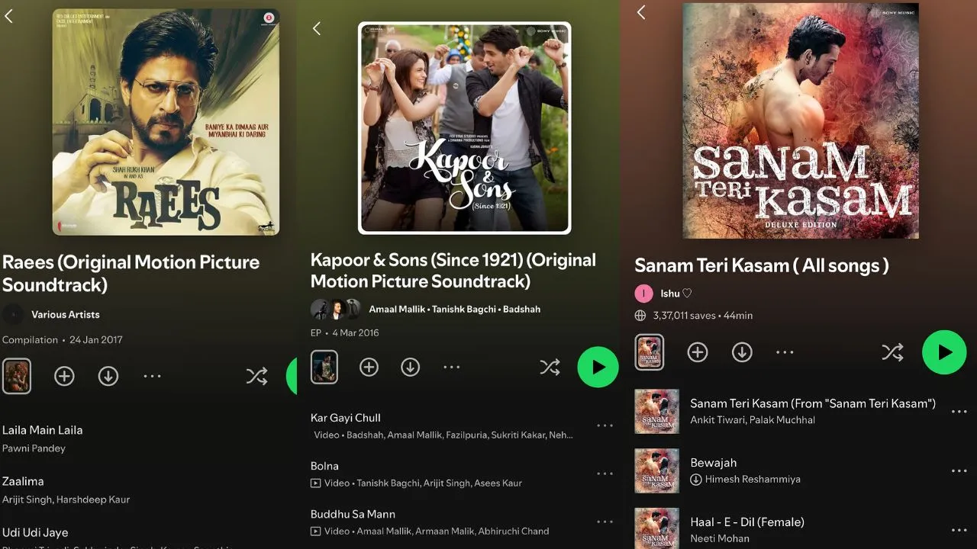Screen dimensions: 977x549
Task: Play the Kapoor & Sons soundtrack
Action: click(x=598, y=367)
